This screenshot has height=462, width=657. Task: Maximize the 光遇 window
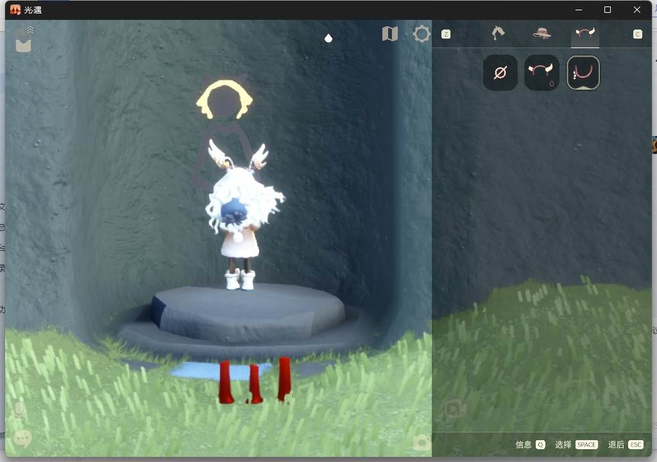(608, 10)
